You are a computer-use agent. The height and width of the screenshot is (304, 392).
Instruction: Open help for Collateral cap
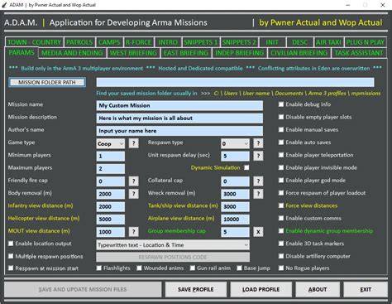258,181
